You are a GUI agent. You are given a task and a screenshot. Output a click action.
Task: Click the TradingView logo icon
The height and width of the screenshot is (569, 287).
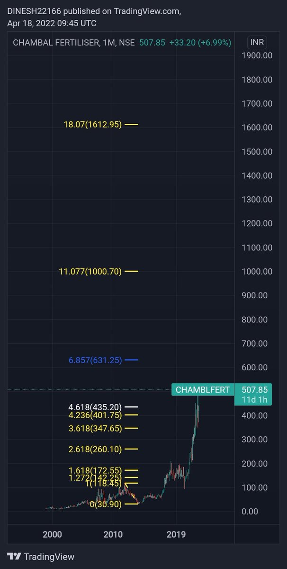(14, 557)
